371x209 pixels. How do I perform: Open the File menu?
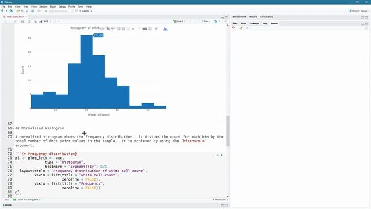pos(3,6)
